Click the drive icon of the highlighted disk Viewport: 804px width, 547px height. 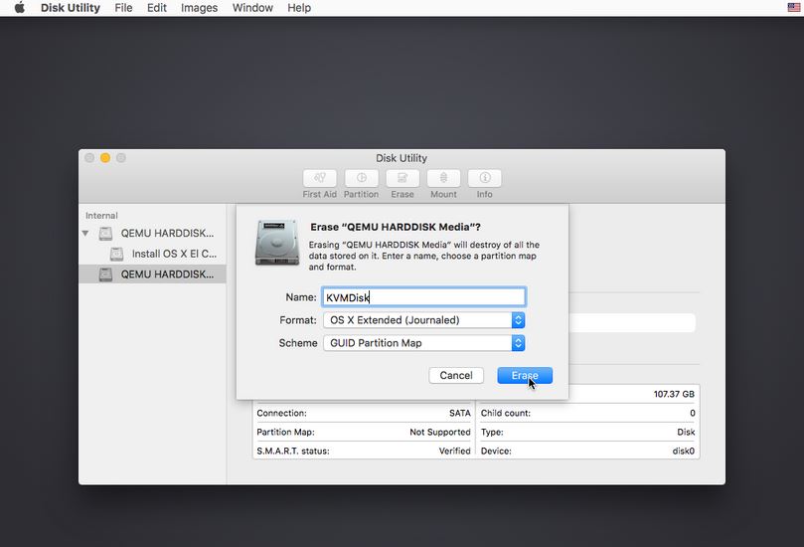(x=105, y=274)
